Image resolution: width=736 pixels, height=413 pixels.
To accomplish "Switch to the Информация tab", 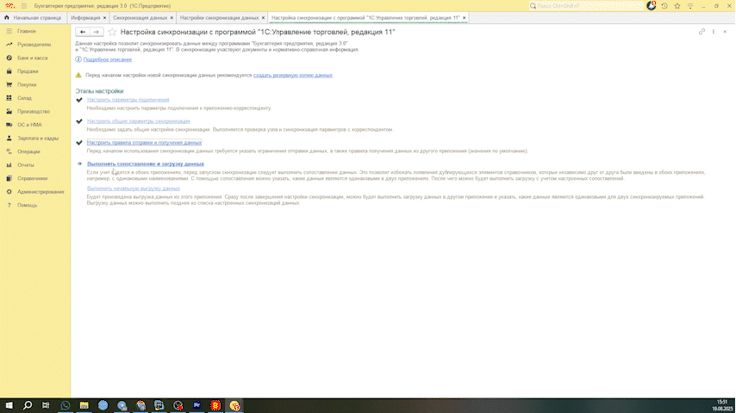I will coord(85,18).
